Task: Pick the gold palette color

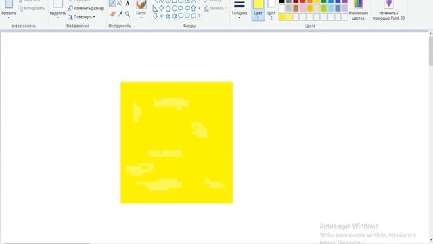Action: coord(310,9)
